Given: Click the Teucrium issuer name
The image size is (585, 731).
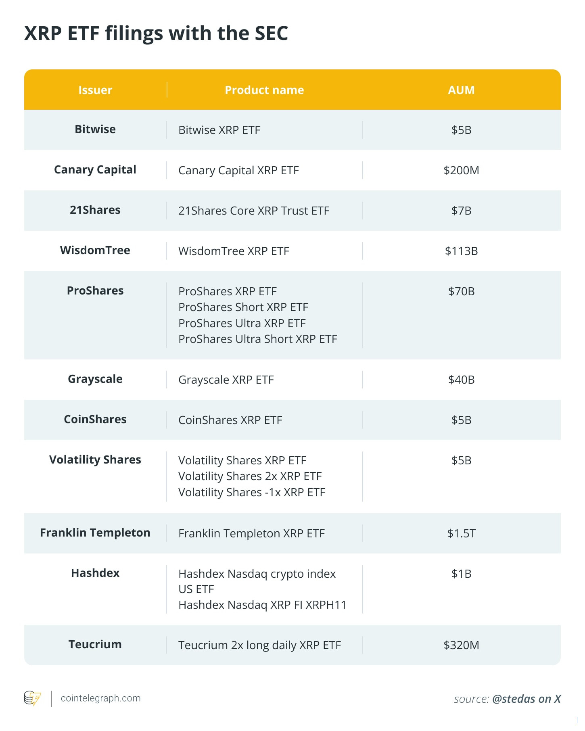Looking at the screenshot, I should pyautogui.click(x=95, y=644).
